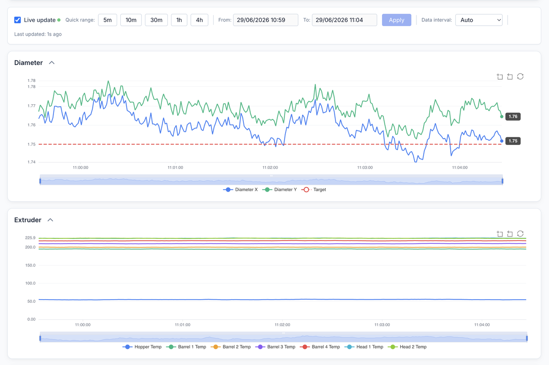The height and width of the screenshot is (365, 549).
Task: Select the 4h quick range
Action: point(199,20)
